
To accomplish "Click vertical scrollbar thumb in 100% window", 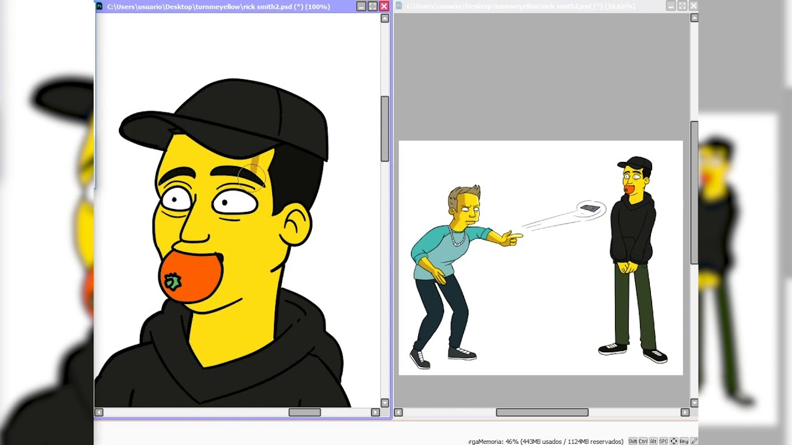I will coord(385,129).
